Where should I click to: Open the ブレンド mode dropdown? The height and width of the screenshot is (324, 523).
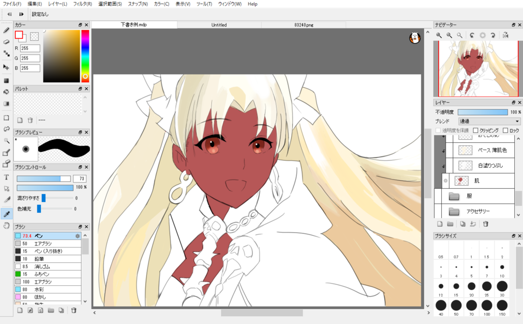coord(489,121)
